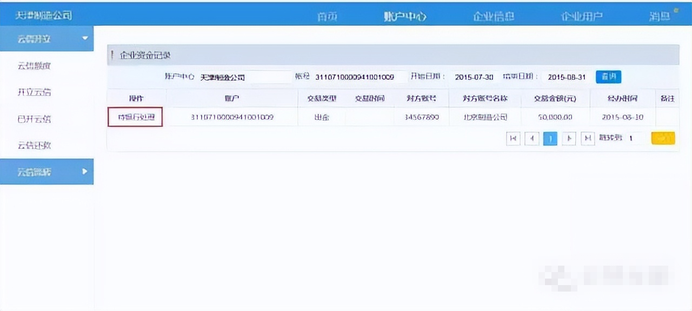Screen dimensions: 692x311
Task: Open the 首页 navigation tab
Action: (x=327, y=17)
